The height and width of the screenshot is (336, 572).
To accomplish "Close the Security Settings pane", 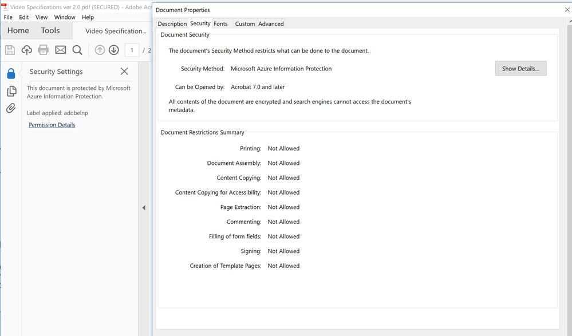I will tap(124, 71).
